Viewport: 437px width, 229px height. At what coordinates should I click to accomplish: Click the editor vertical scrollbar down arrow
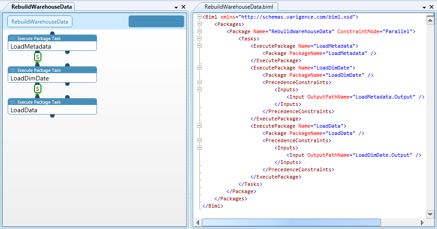point(430,214)
